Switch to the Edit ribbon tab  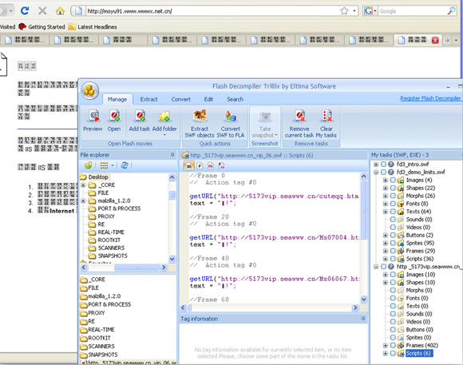click(208, 99)
